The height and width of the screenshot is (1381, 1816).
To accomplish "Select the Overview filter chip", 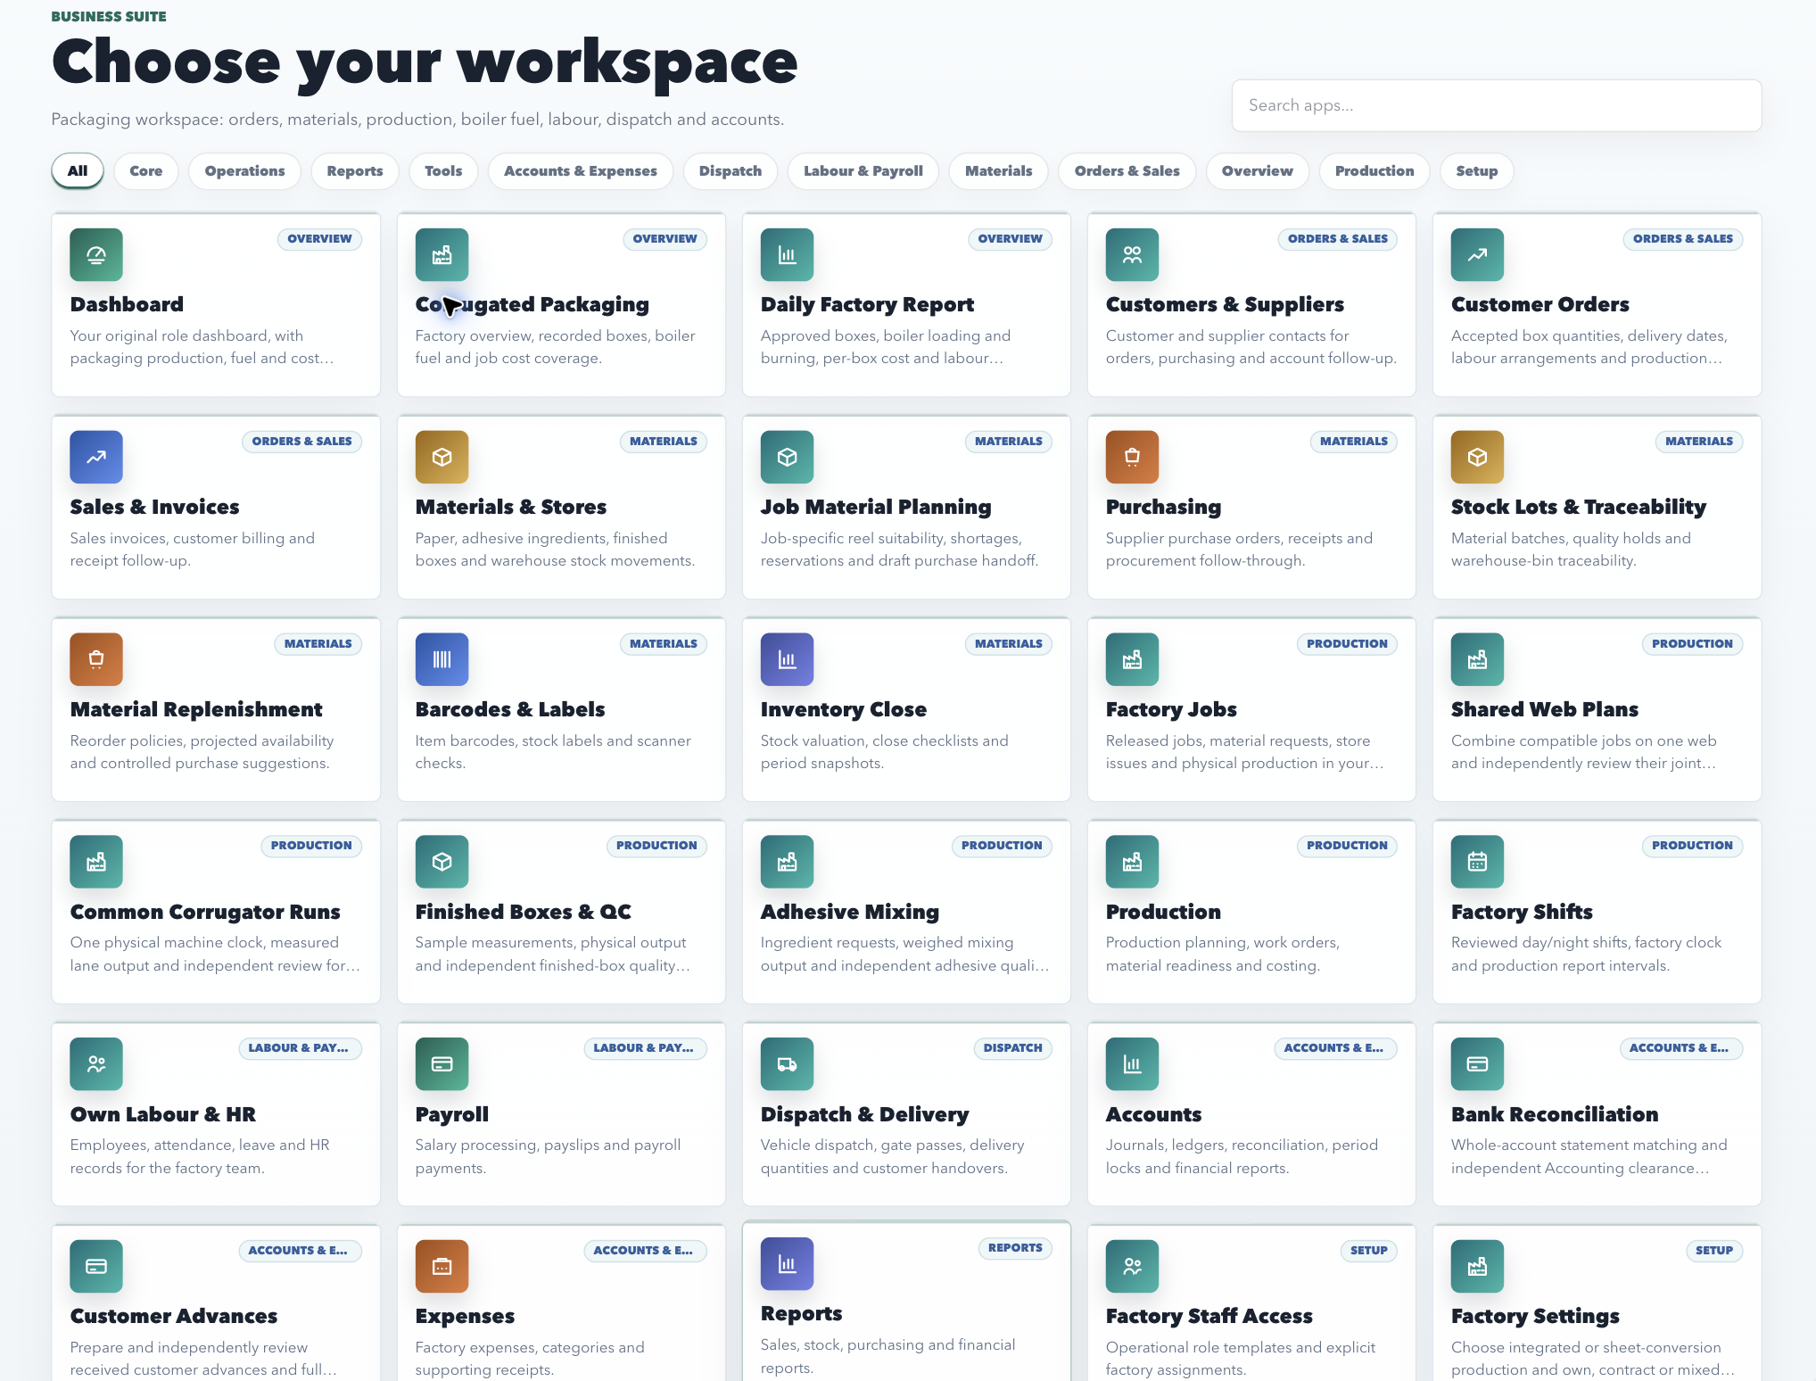I will point(1258,171).
